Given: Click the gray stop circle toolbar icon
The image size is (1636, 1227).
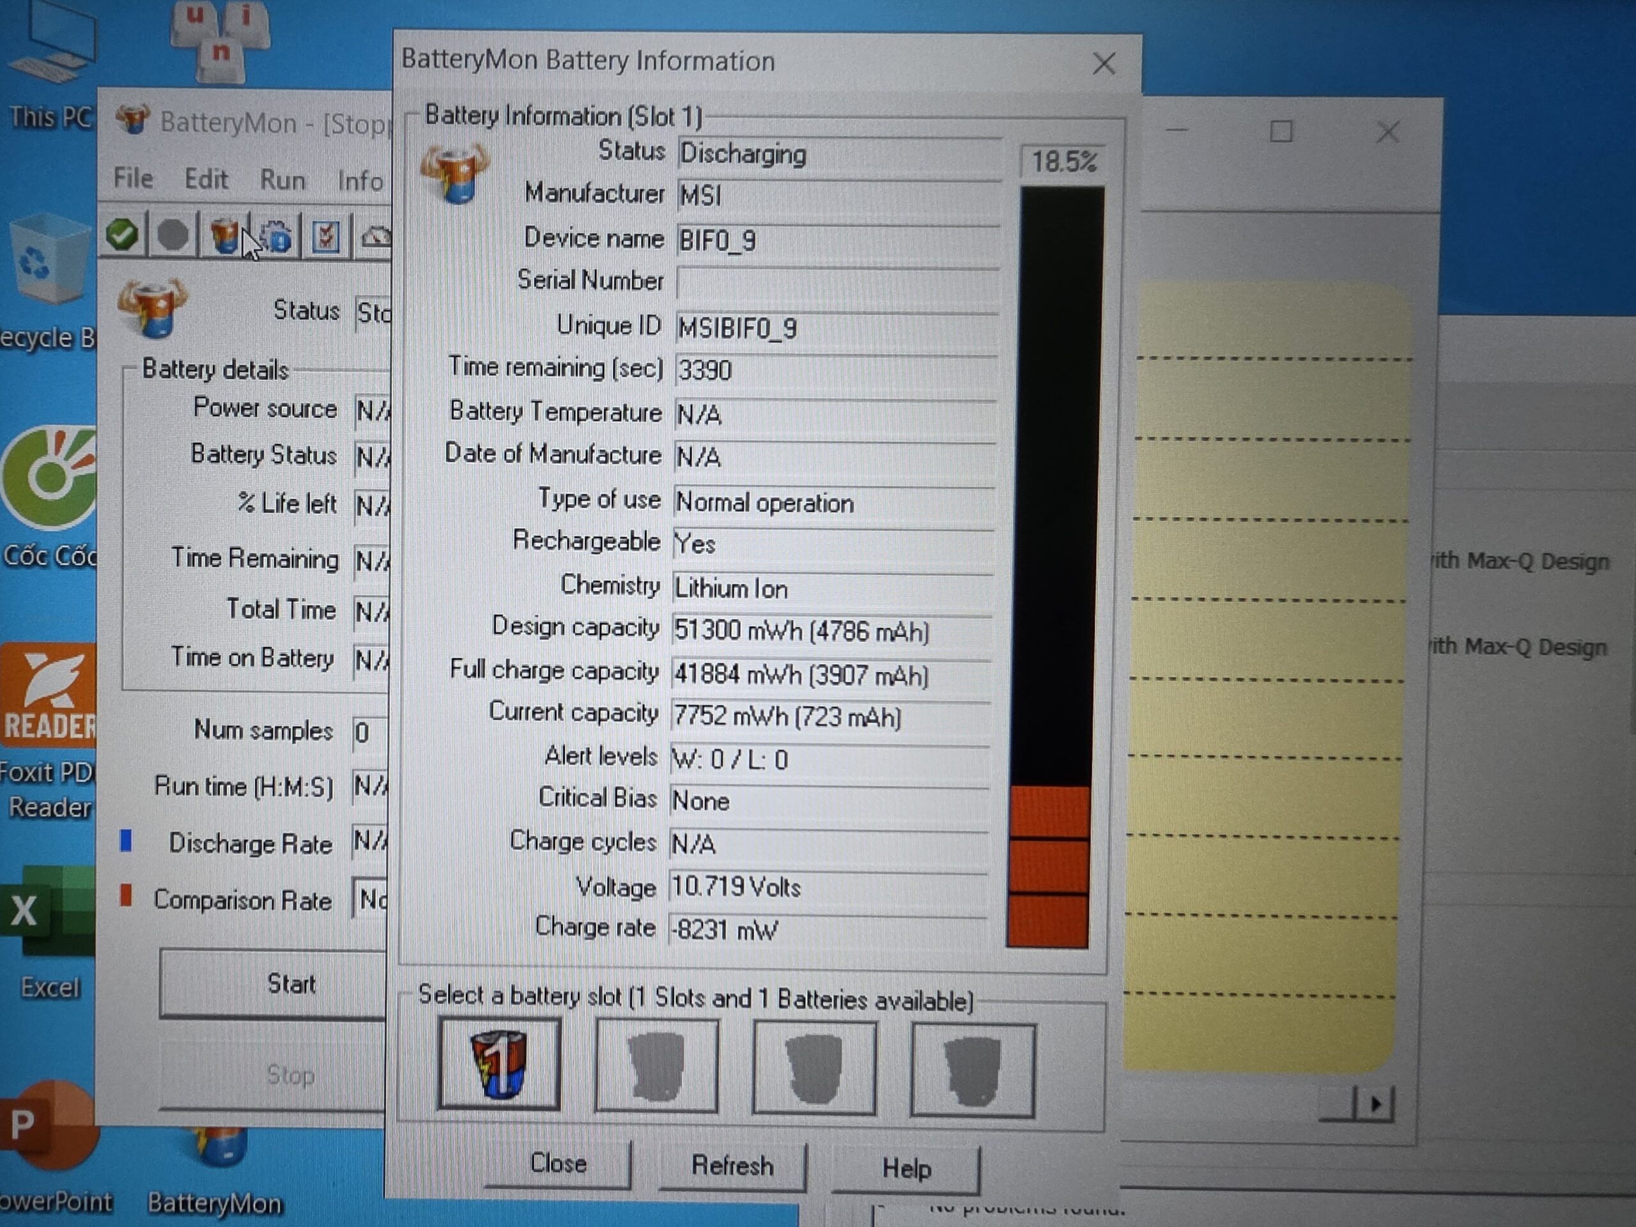Looking at the screenshot, I should [x=173, y=236].
